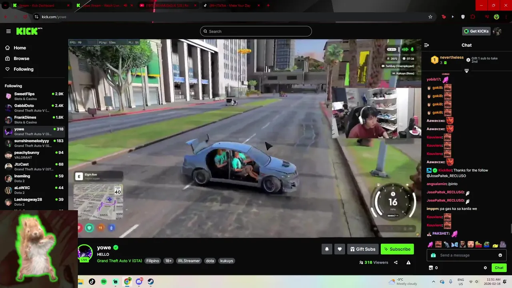The width and height of the screenshot is (512, 288).
Task: Select yowe channel in Following list
Action: 34,131
